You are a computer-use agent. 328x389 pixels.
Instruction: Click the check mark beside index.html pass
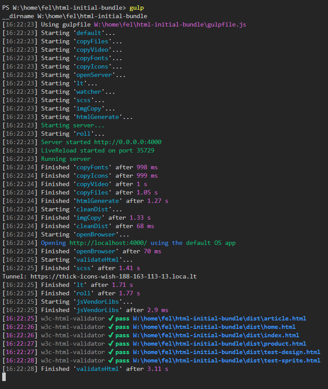click(111, 335)
